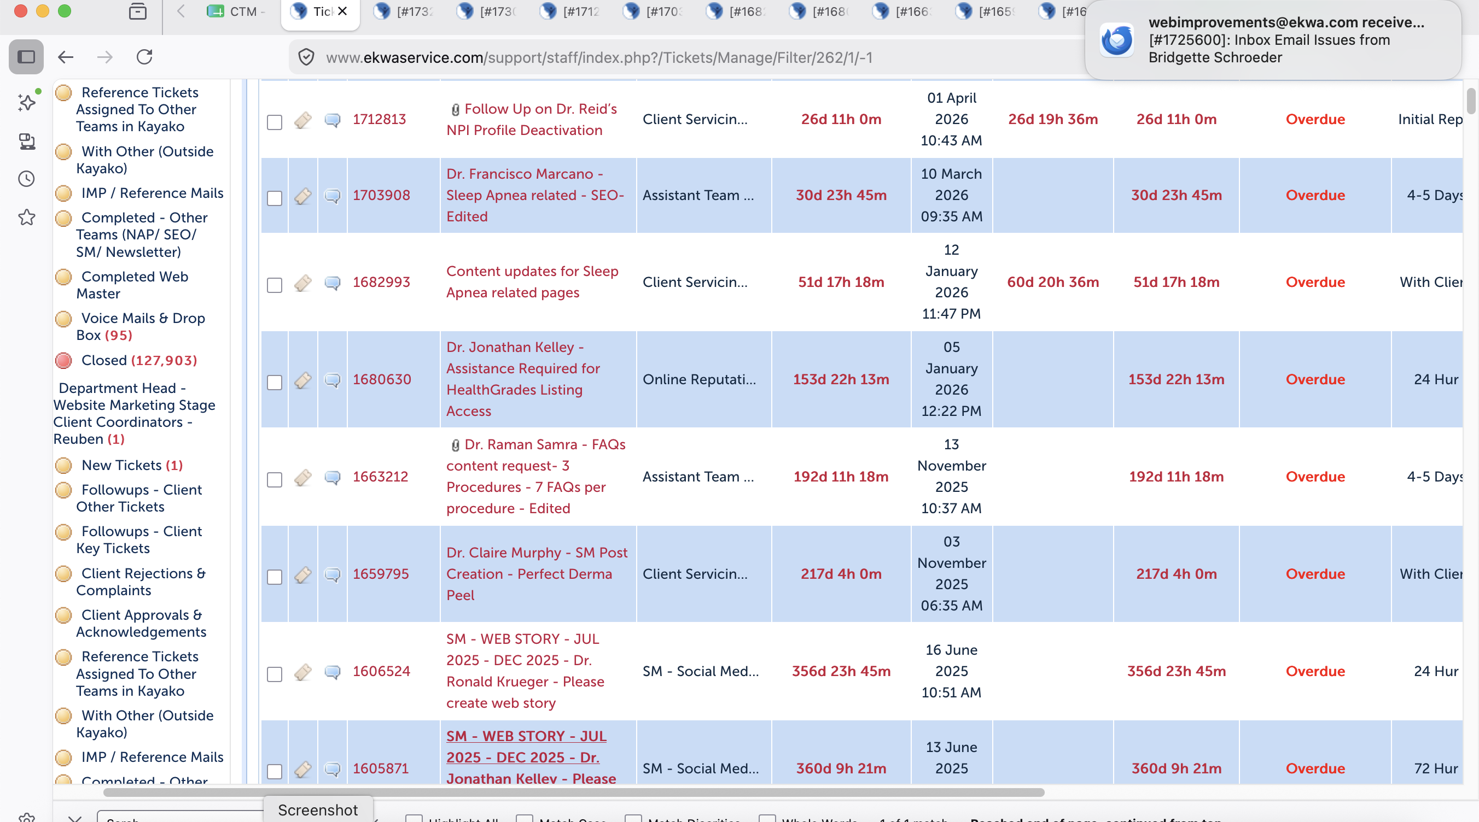1479x822 pixels.
Task: Click the reply bubble icon for ticket 1663212
Action: click(x=333, y=477)
